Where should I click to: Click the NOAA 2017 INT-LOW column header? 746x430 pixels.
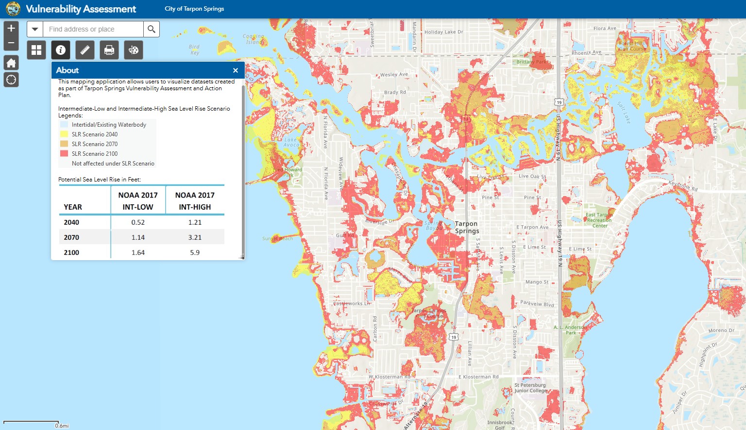click(x=138, y=201)
